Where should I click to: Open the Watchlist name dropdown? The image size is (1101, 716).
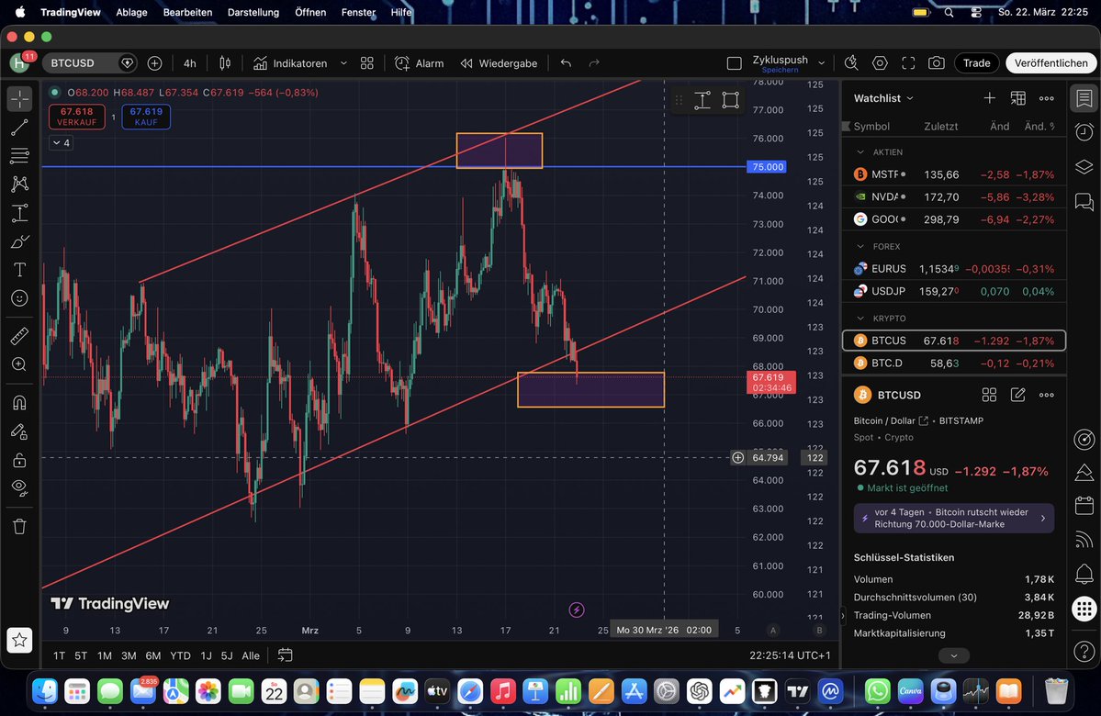(x=883, y=98)
